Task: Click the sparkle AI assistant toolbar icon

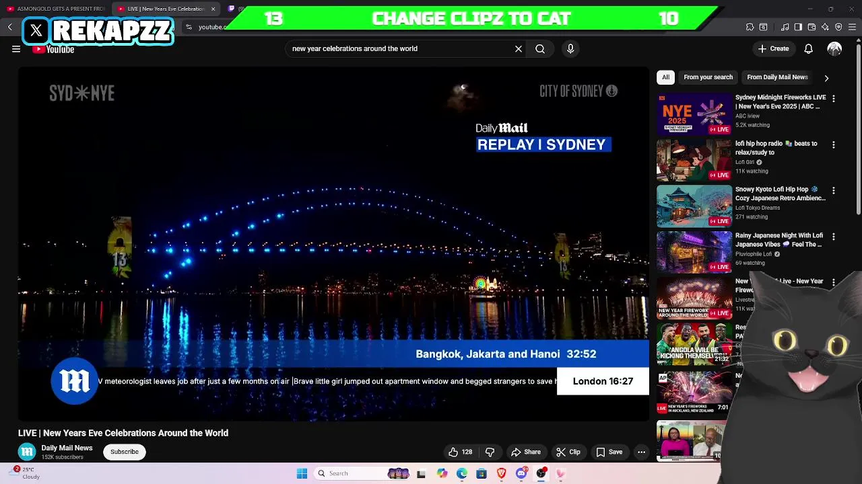Action: [x=825, y=27]
